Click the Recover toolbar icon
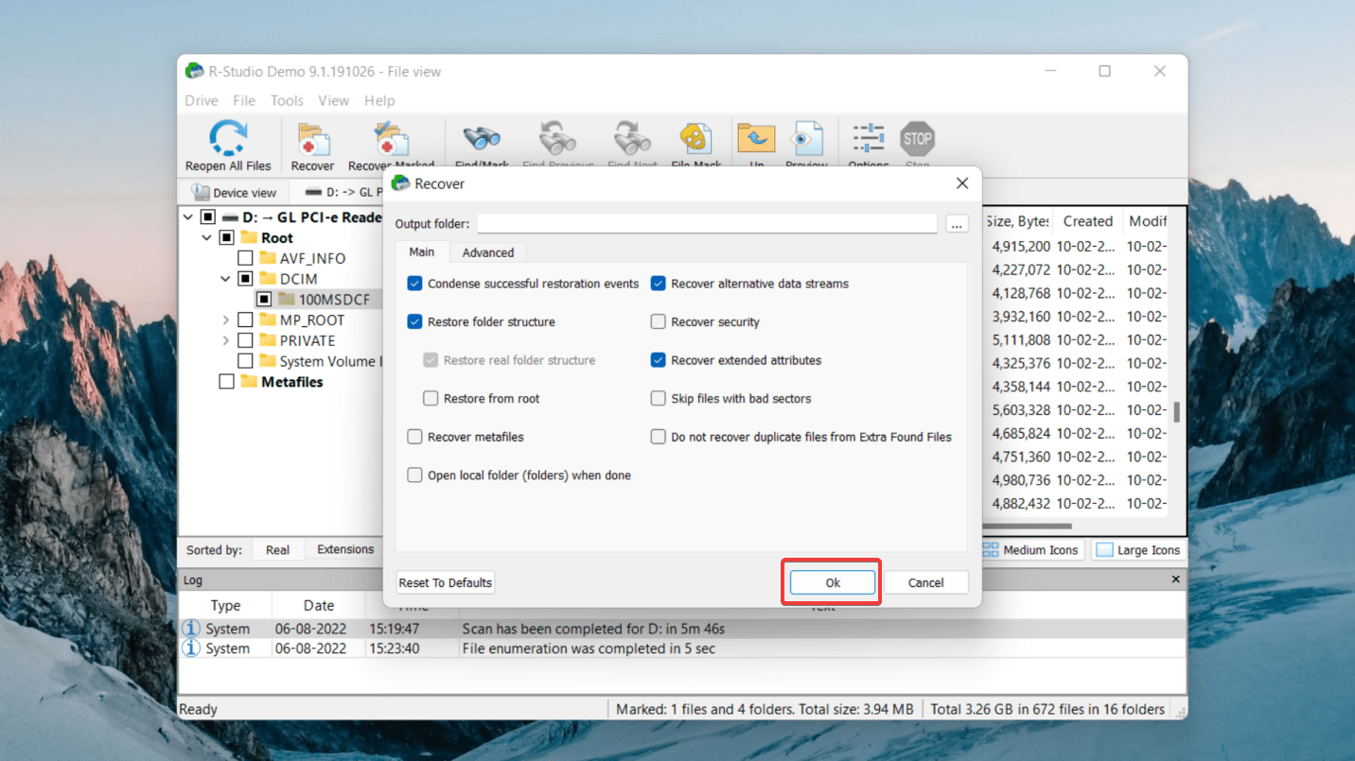Screen dimensions: 1355x761 pos(312,140)
